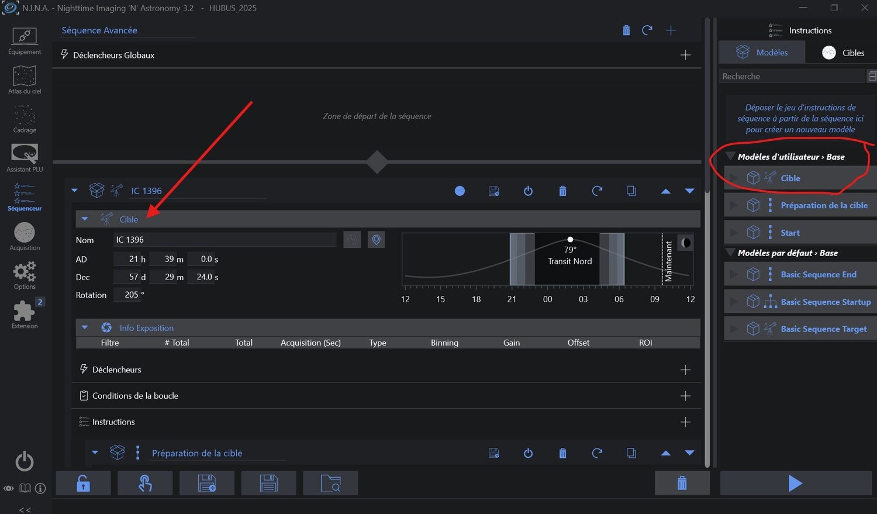Duplicate the Préparation de la cible block
877x514 pixels.
pos(631,453)
